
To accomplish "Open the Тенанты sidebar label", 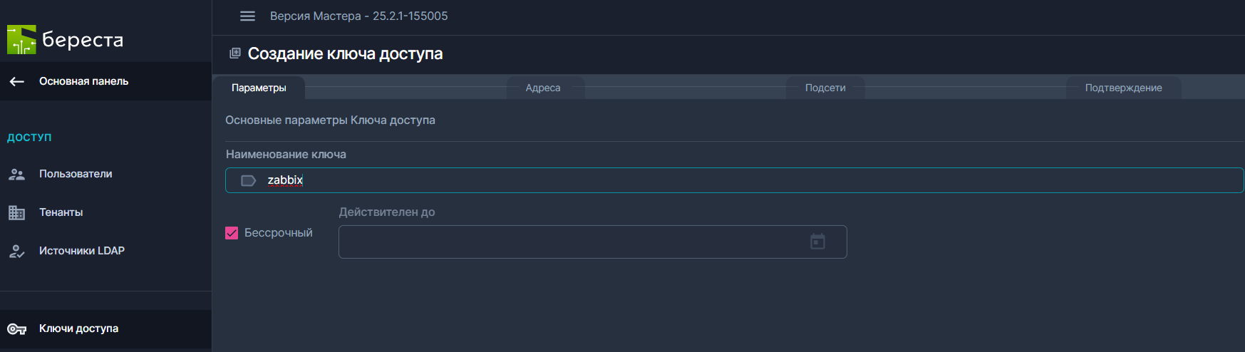I will click(x=61, y=213).
